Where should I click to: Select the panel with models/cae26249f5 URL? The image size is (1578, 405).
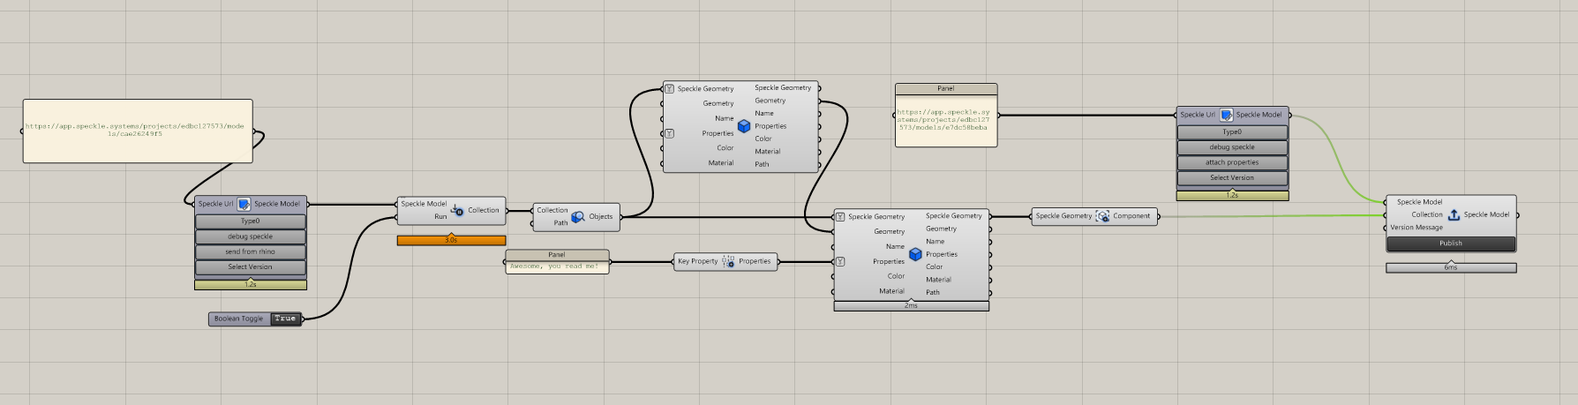[138, 131]
